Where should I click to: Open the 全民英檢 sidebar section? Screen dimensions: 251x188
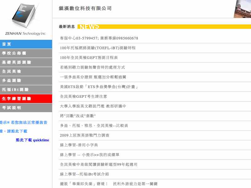pyautogui.click(x=25, y=71)
